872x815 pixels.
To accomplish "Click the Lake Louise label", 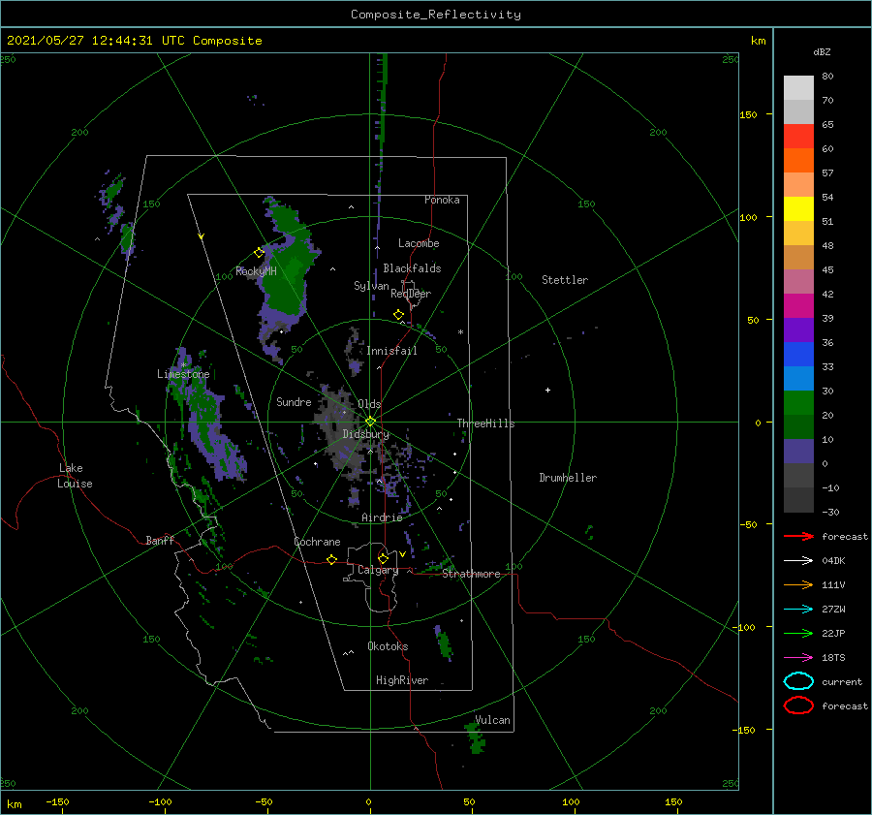I will 75,476.
